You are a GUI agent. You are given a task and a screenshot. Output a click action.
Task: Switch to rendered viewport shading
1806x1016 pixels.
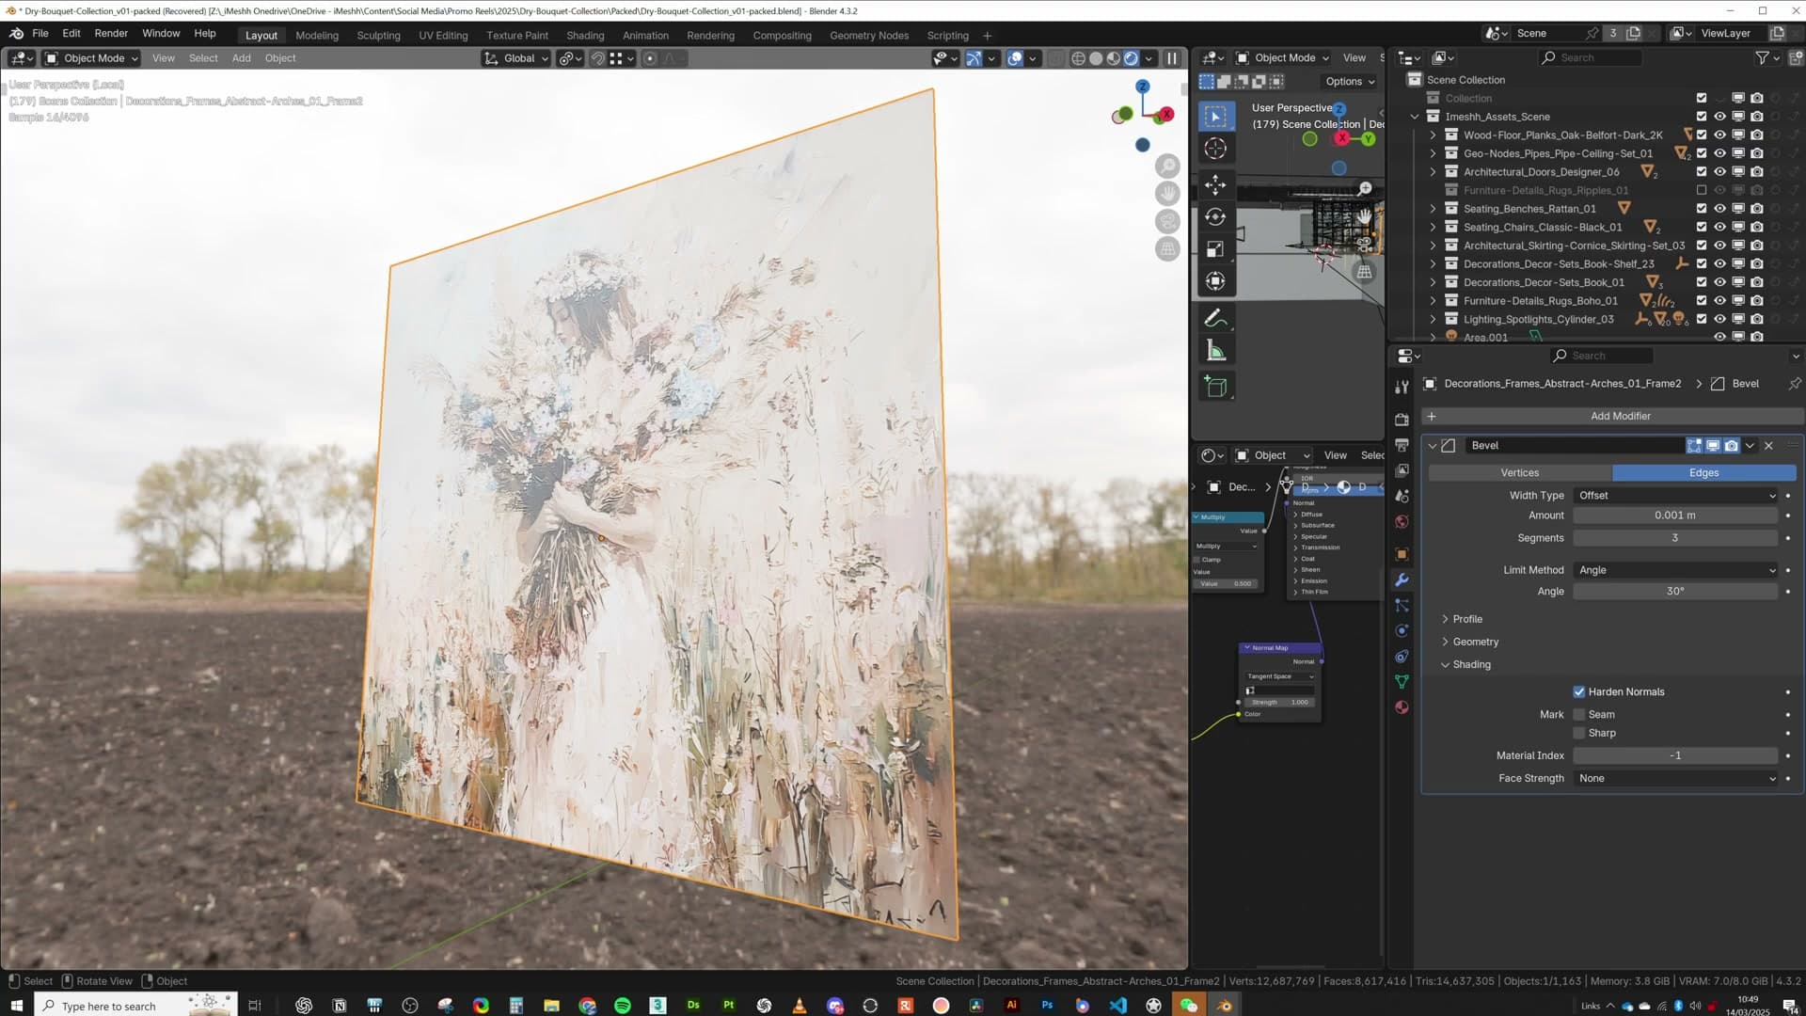click(1132, 58)
